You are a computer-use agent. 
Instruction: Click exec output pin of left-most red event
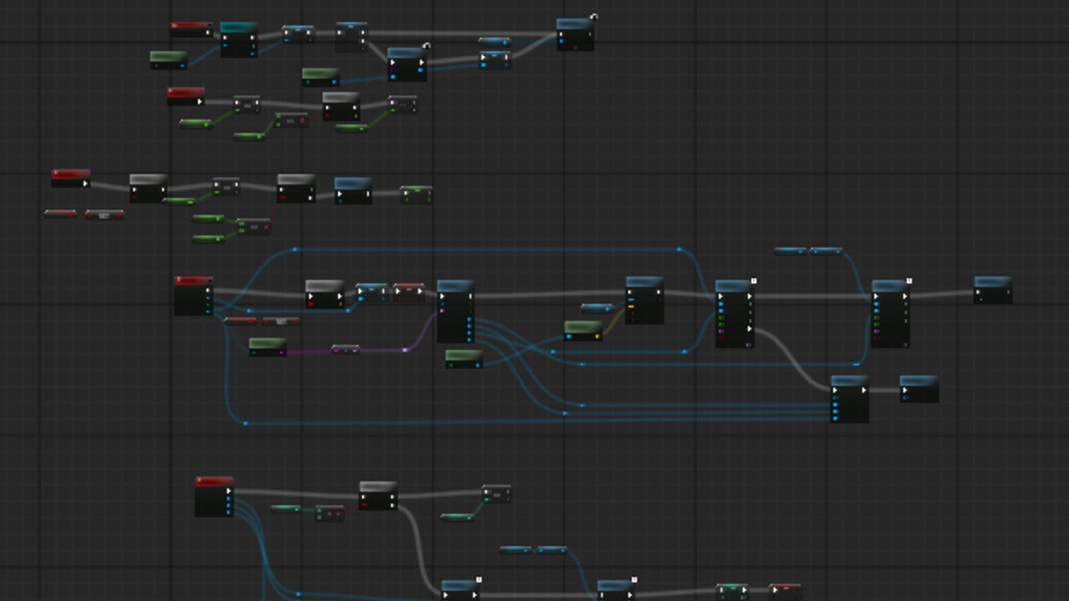pyautogui.click(x=84, y=184)
